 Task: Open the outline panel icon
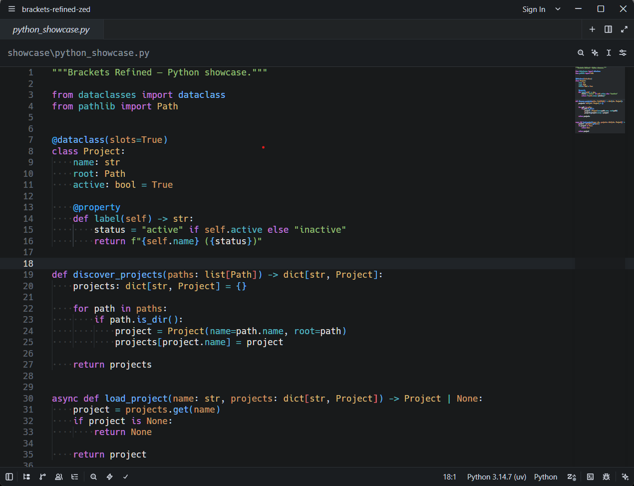[75, 477]
